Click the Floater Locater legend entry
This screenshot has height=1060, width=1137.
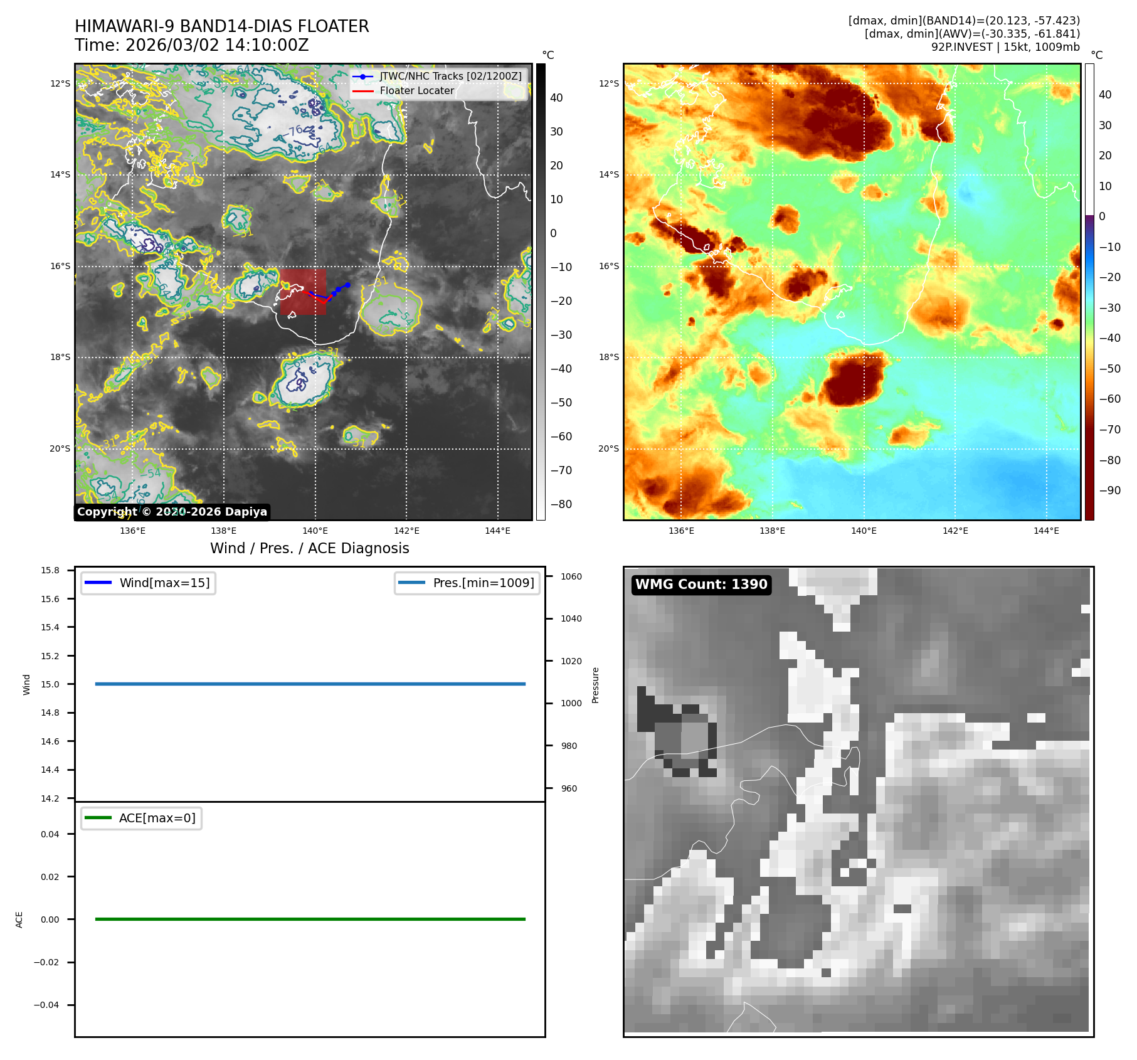coord(416,91)
